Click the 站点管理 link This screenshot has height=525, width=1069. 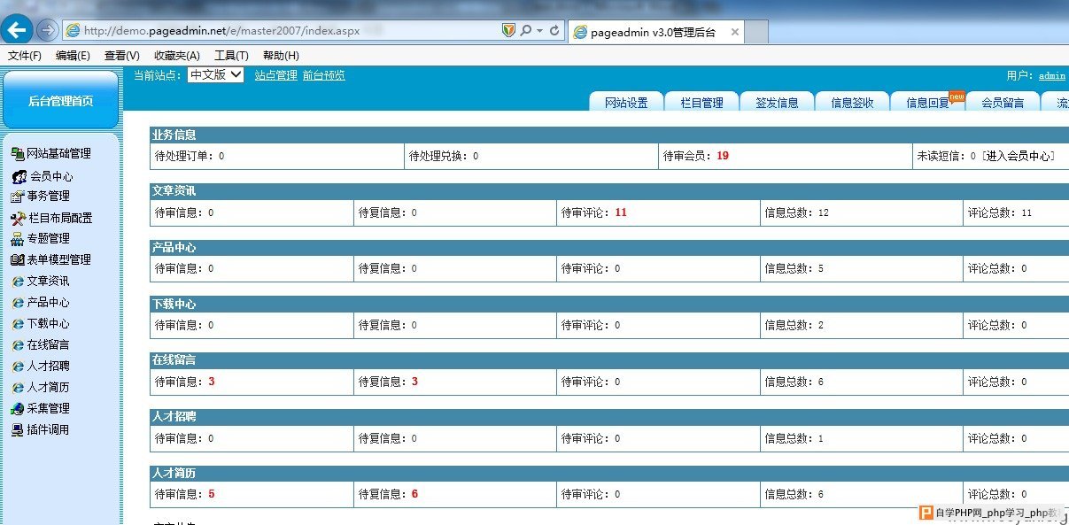click(275, 75)
